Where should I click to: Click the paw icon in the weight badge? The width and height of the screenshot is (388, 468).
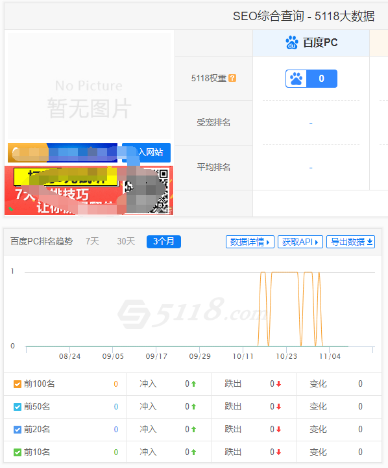tap(297, 79)
